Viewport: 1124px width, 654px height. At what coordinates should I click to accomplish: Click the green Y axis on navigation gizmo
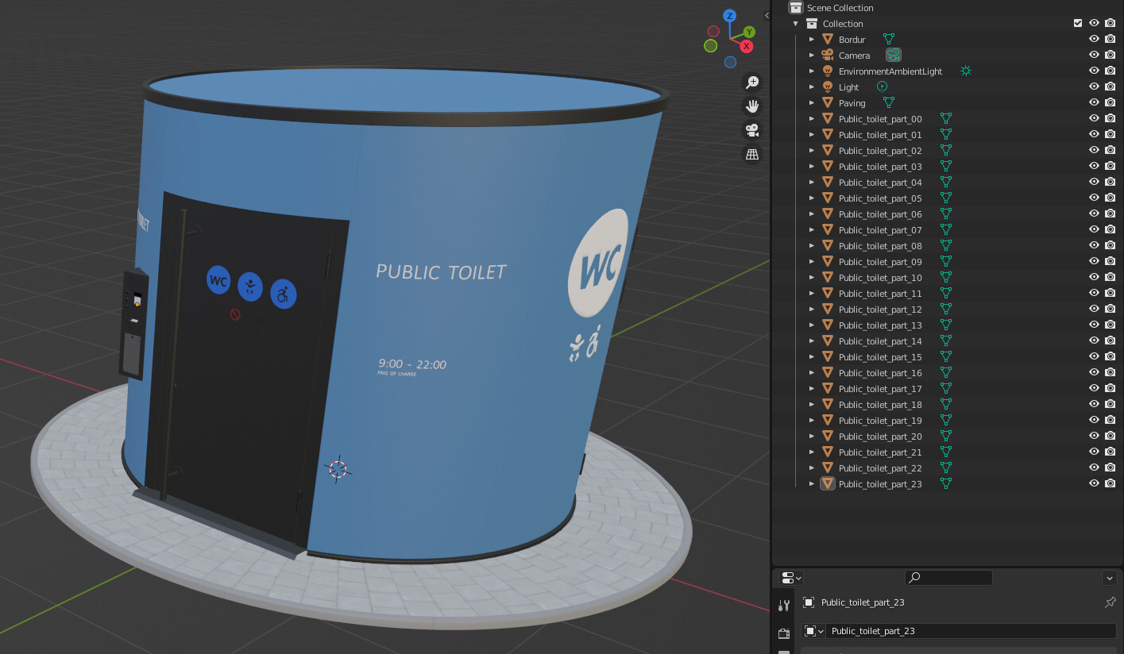click(x=749, y=33)
